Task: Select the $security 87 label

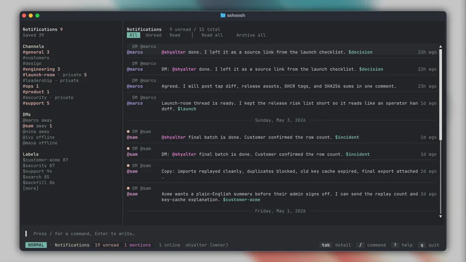Action: tap(39, 166)
